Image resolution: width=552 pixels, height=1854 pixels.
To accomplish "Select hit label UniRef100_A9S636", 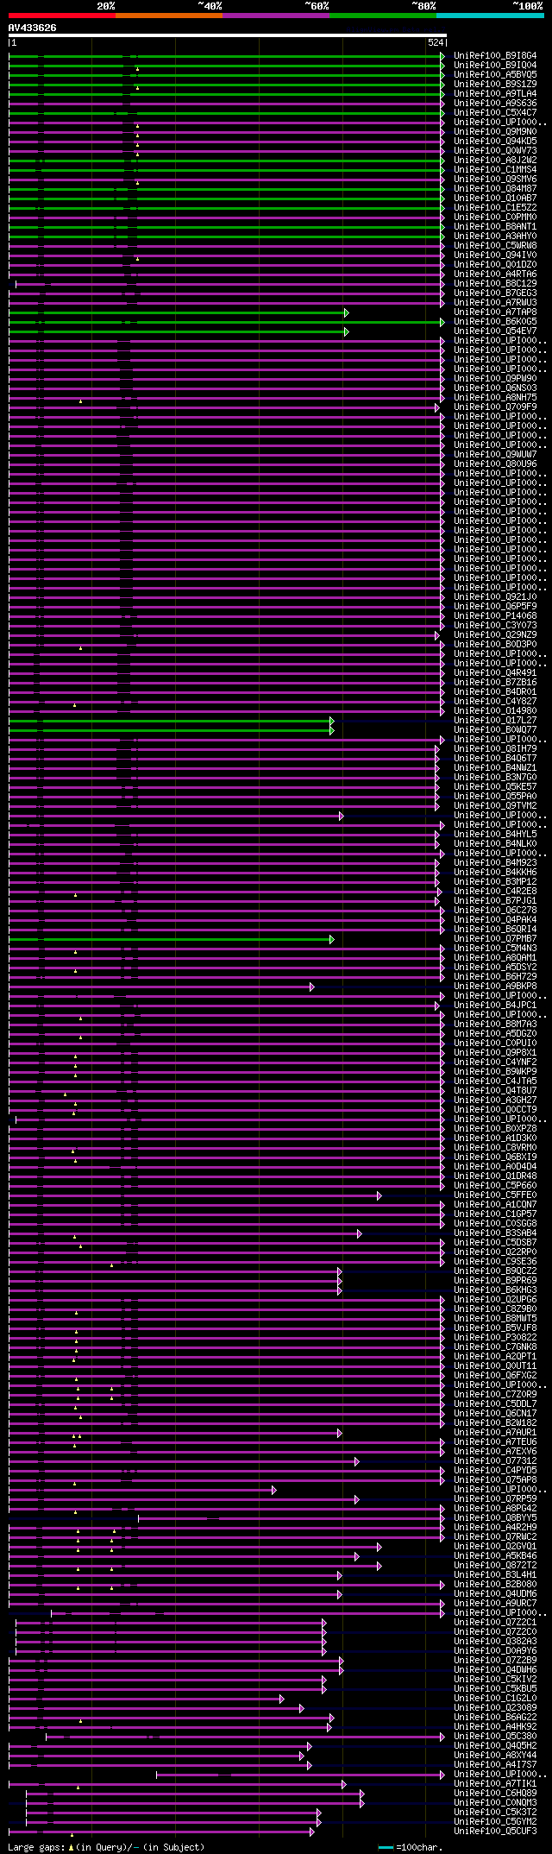I will pos(495,103).
